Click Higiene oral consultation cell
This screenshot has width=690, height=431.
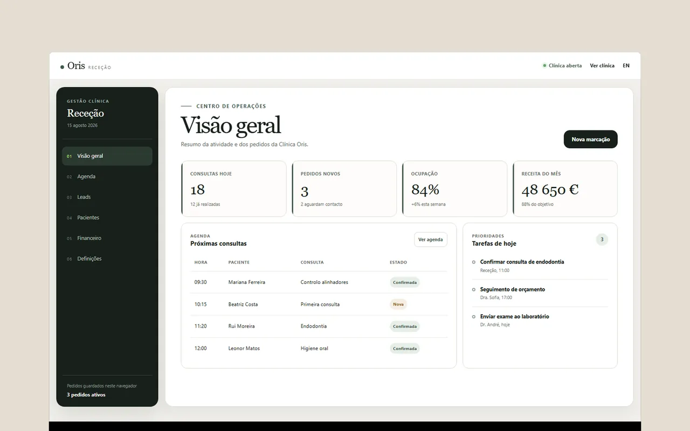(314, 349)
